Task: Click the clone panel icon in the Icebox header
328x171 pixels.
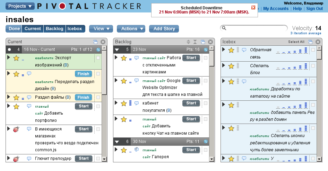Action: pos(310,42)
